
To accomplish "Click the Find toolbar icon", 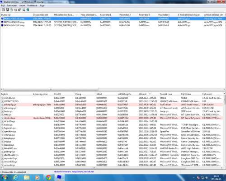I will [24, 10].
